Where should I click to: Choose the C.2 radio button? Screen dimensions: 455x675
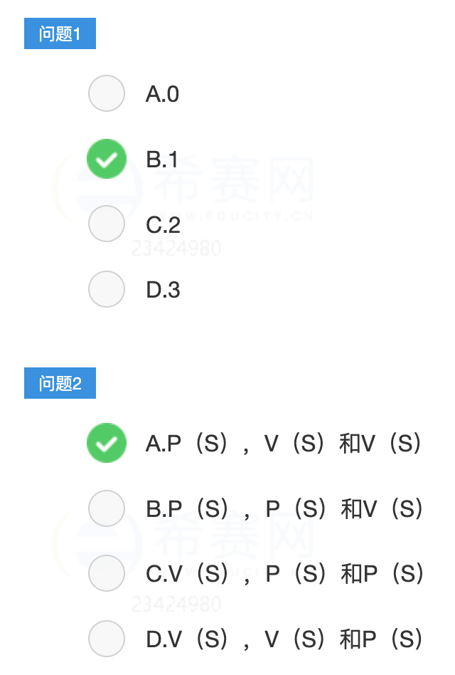coord(107,224)
